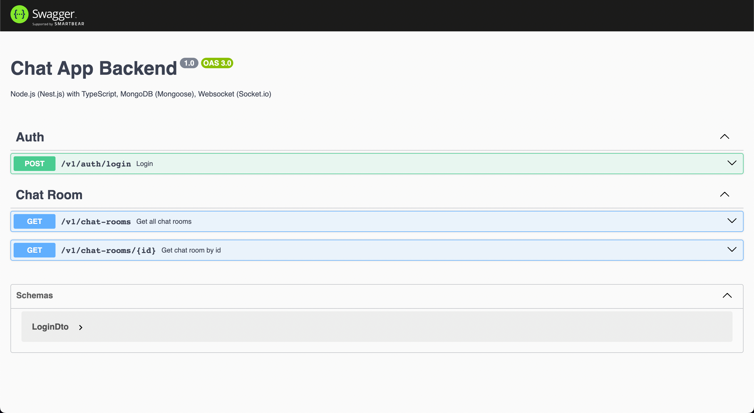Click the green Swagger logo icon
754x413 pixels.
19,15
